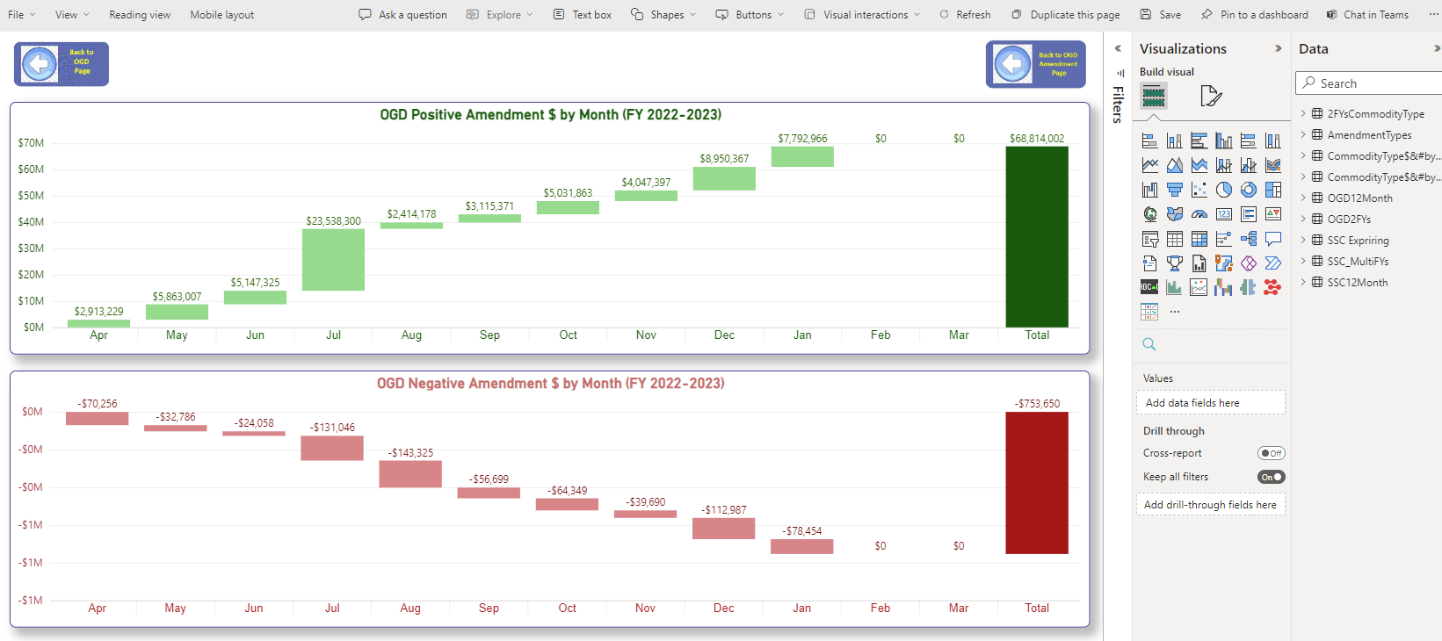Screen dimensions: 1442x641
Task: Open the Buttons dropdown
Action: pos(750,14)
